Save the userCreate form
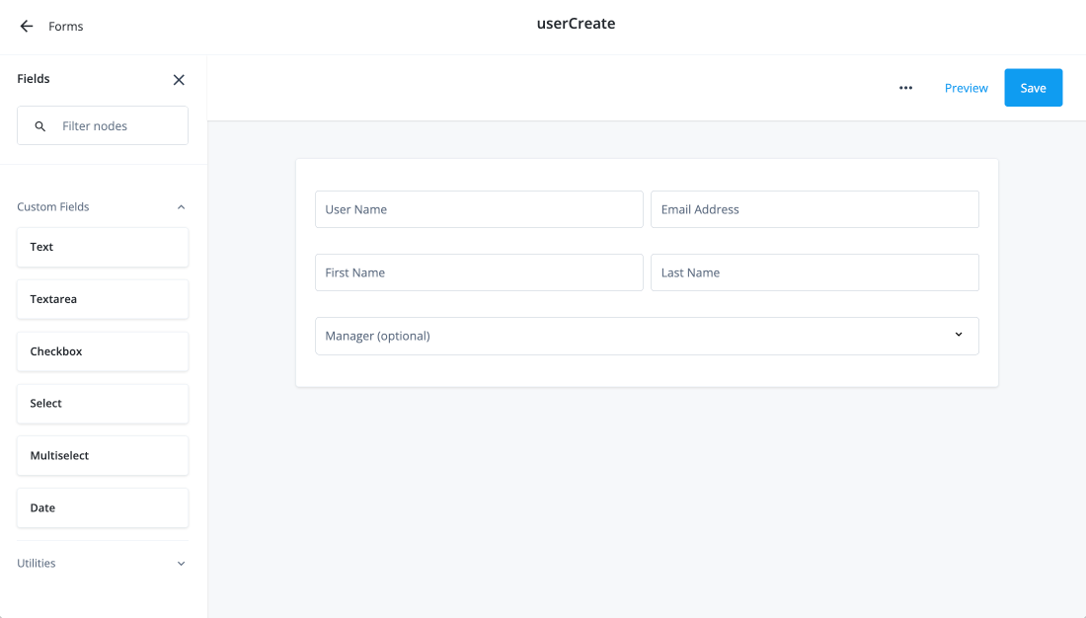The image size is (1086, 618). pyautogui.click(x=1033, y=87)
